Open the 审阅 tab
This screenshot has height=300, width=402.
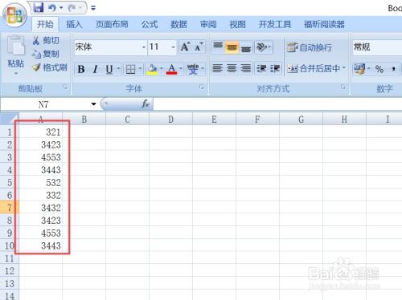tap(208, 24)
